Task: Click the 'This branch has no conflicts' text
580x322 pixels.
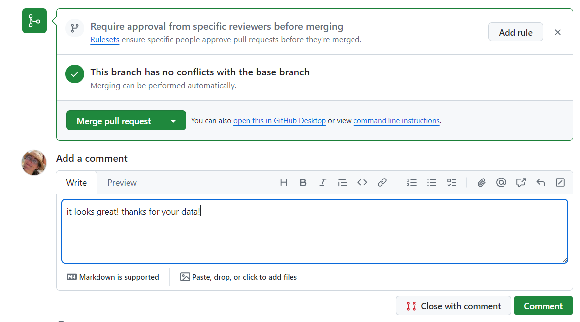Action: tap(200, 72)
